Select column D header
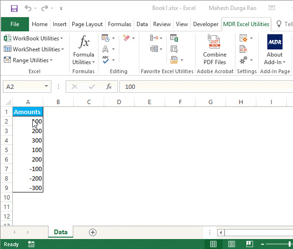Image resolution: width=293 pixels, height=249 pixels. (119, 102)
